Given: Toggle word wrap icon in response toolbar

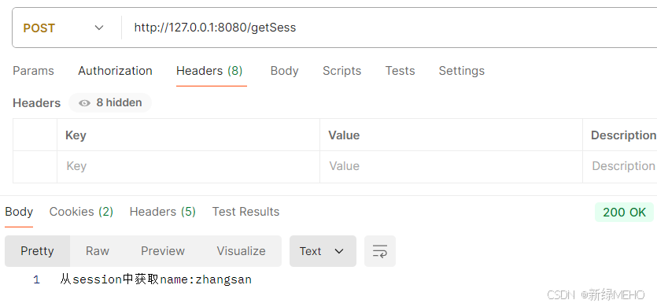Looking at the screenshot, I should pos(379,251).
